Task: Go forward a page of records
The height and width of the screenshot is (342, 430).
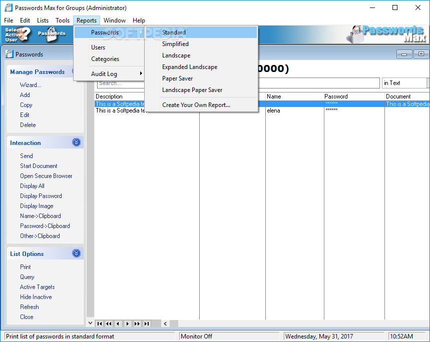Action: pyautogui.click(x=137, y=323)
